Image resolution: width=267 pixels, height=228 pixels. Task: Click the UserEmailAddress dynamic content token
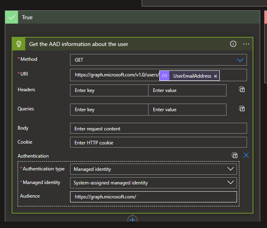pyautogui.click(x=189, y=76)
